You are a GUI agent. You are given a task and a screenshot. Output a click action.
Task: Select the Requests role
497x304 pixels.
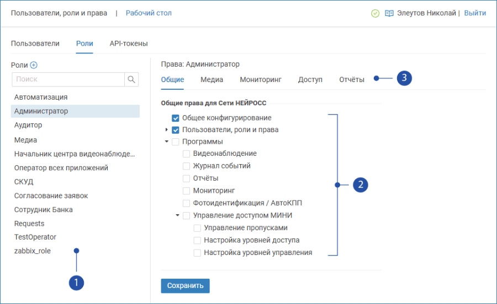point(75,224)
